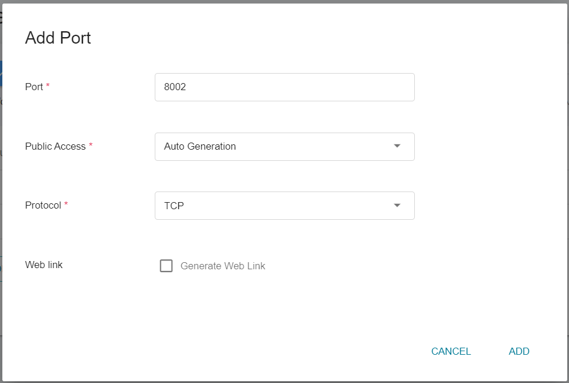The image size is (569, 383).
Task: Click the 8002 value in the Port field
Action: [x=175, y=87]
